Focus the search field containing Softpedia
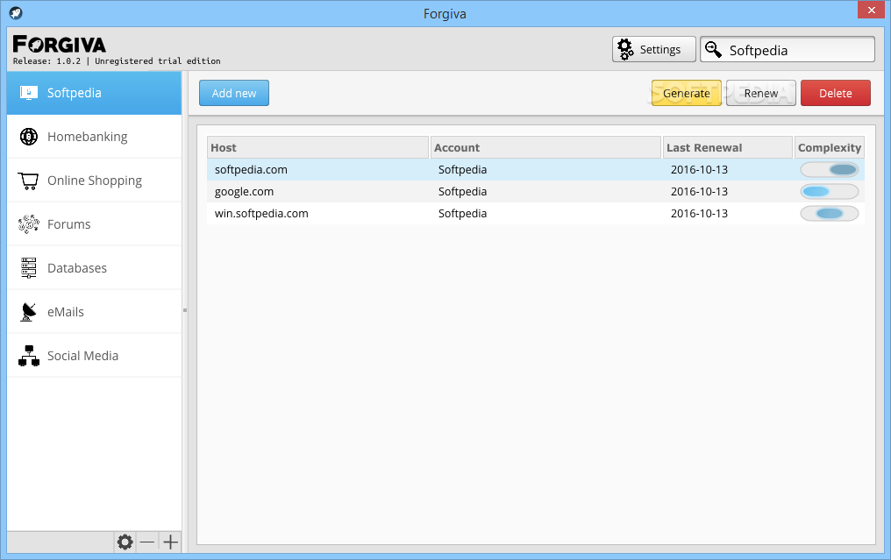The height and width of the screenshot is (560, 891). 788,49
